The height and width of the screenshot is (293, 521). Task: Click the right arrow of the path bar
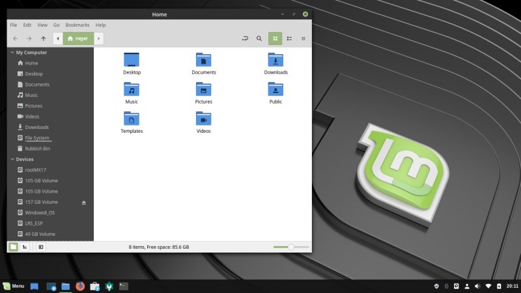coord(99,38)
